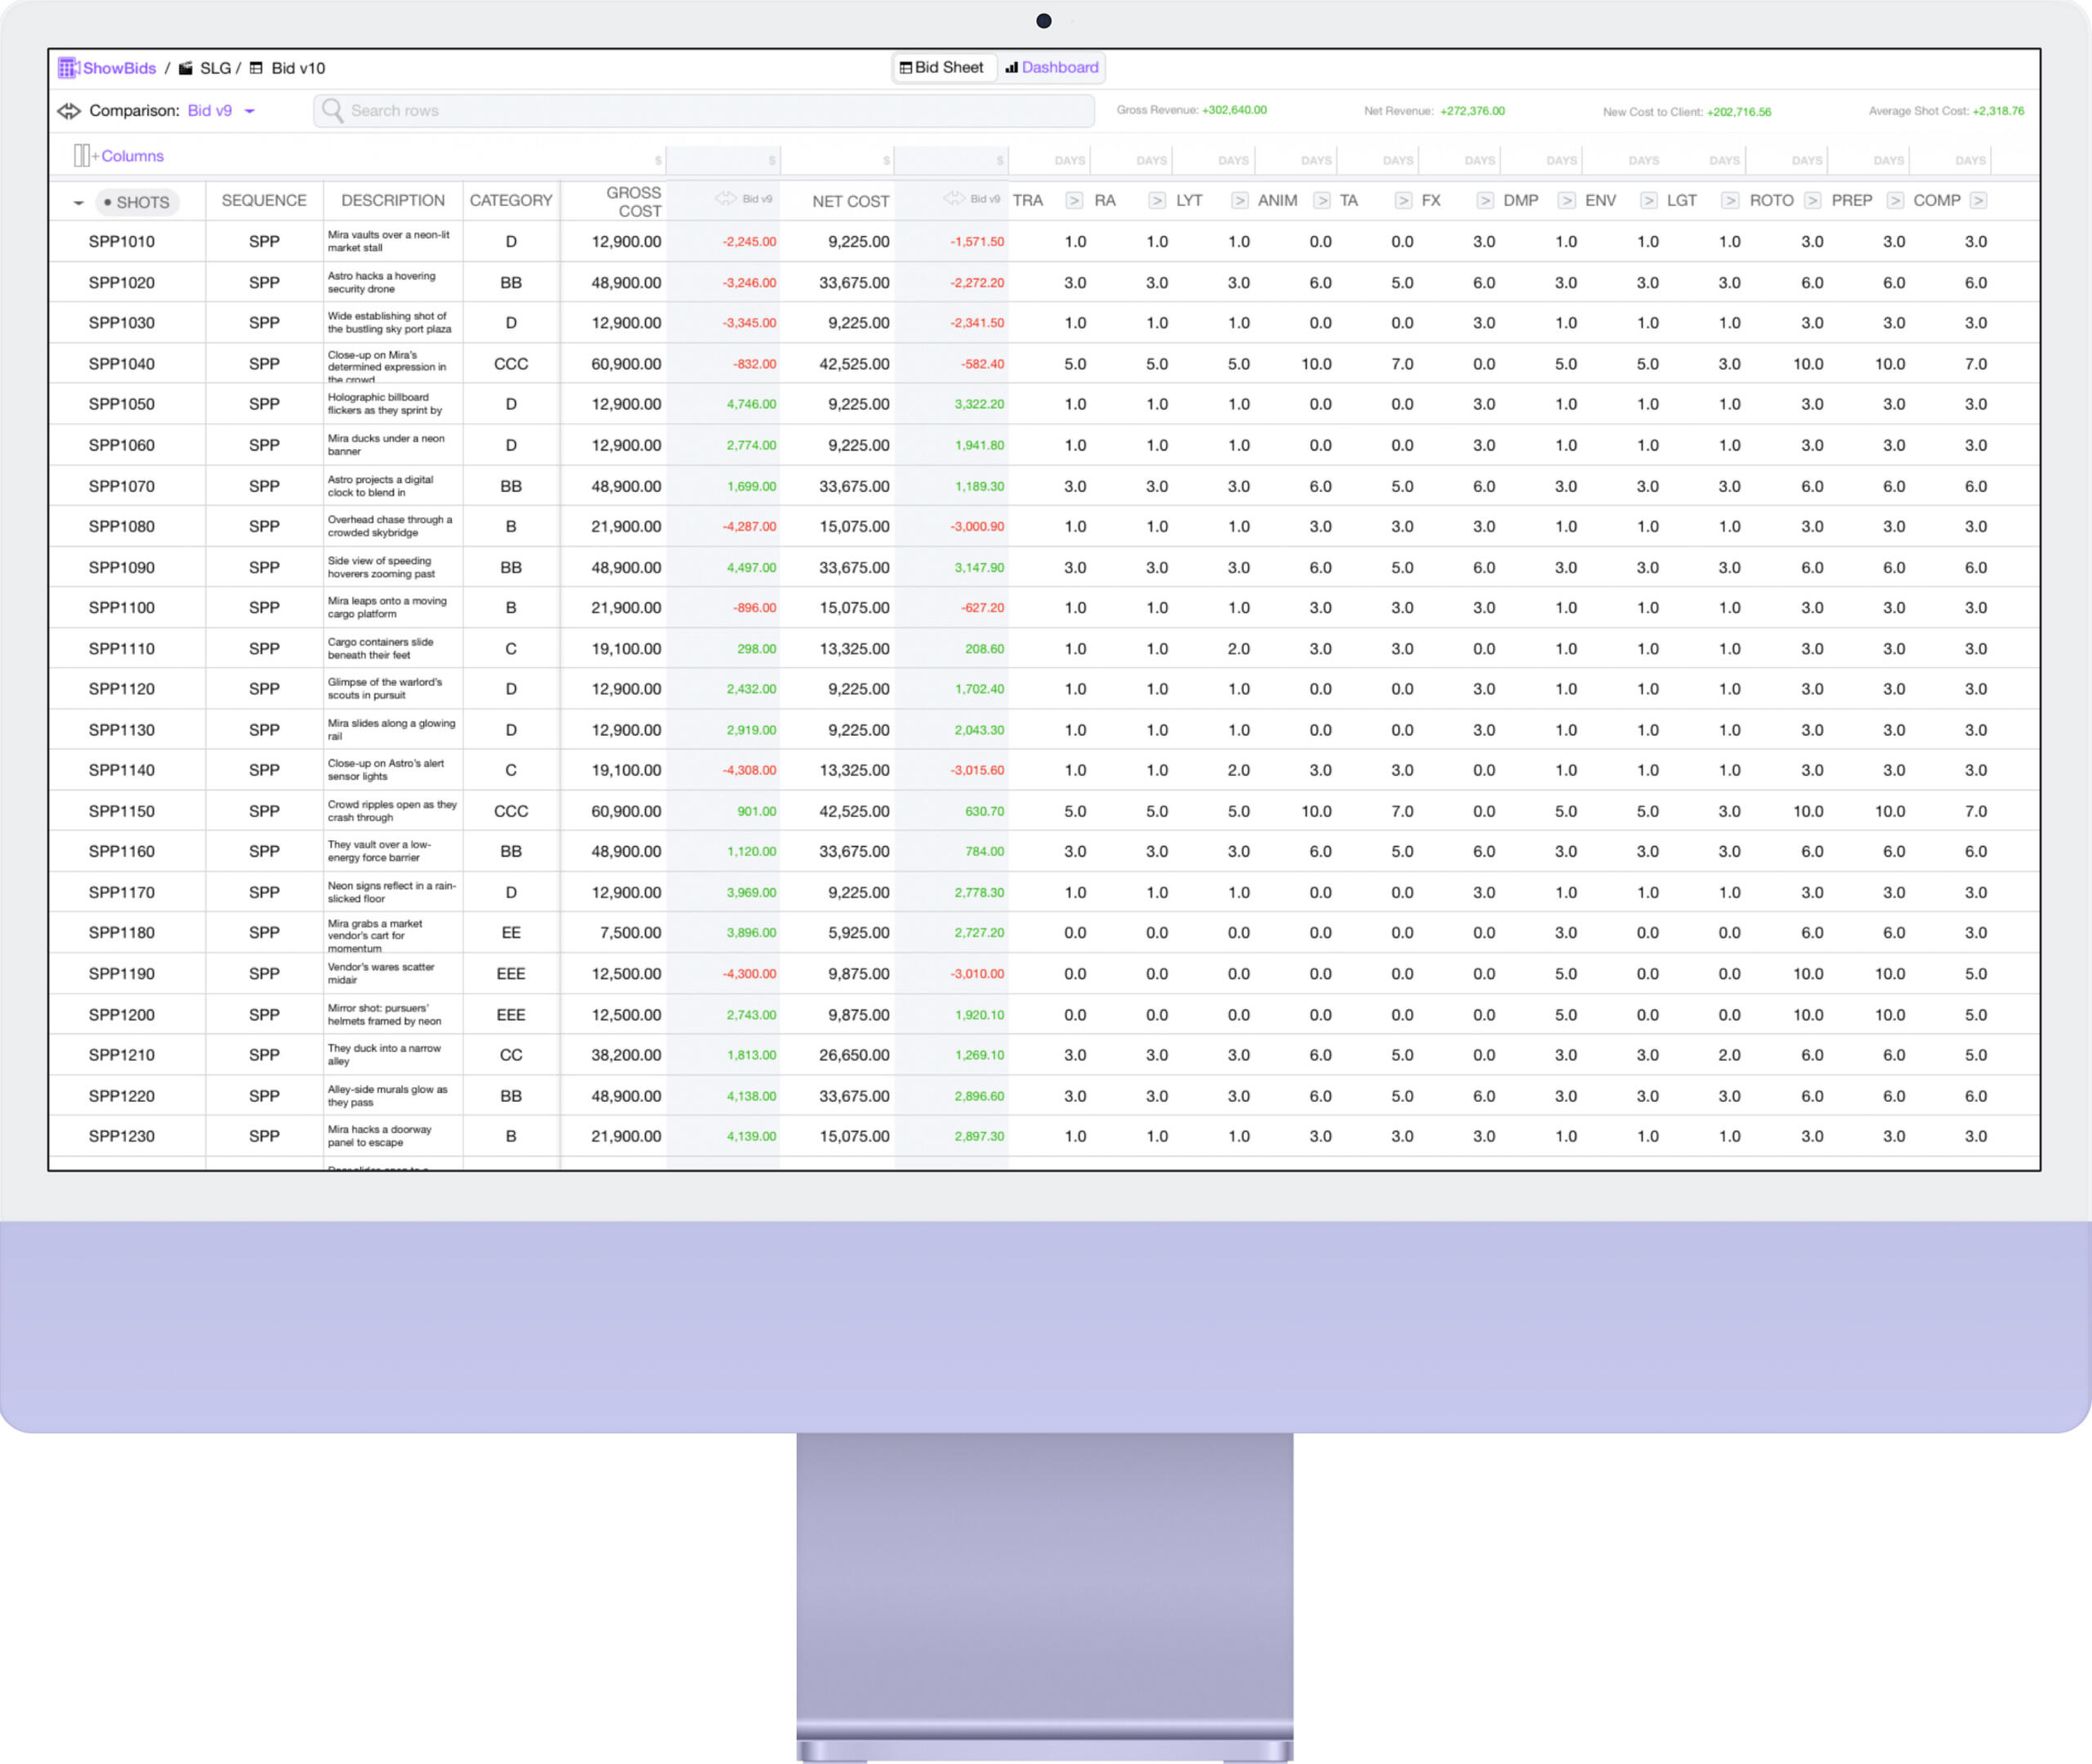2092x1764 pixels.
Task: Click the SHOTS pill button
Action: tap(138, 203)
